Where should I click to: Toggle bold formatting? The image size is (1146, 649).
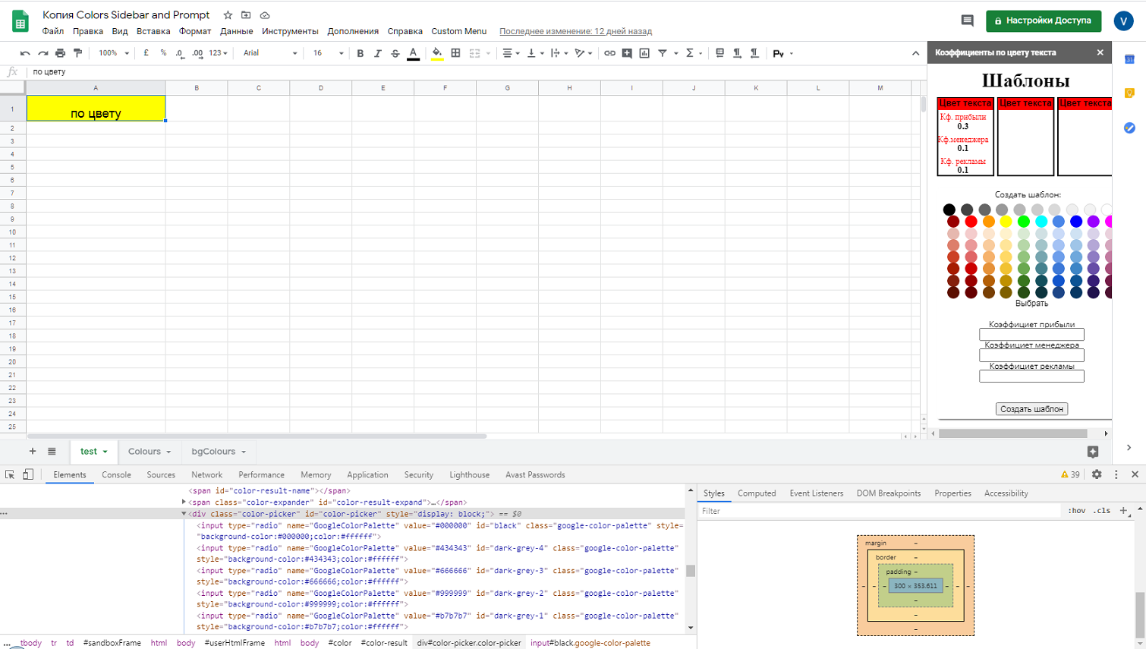(360, 53)
